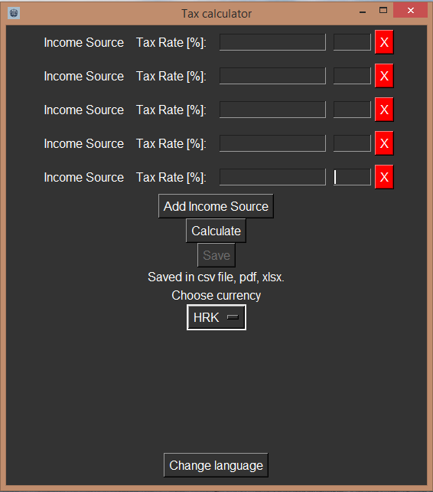Open the HRK currency dropdown

pyautogui.click(x=216, y=317)
